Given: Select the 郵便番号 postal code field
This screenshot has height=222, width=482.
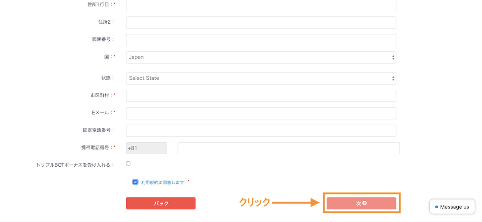Looking at the screenshot, I should click(x=261, y=40).
